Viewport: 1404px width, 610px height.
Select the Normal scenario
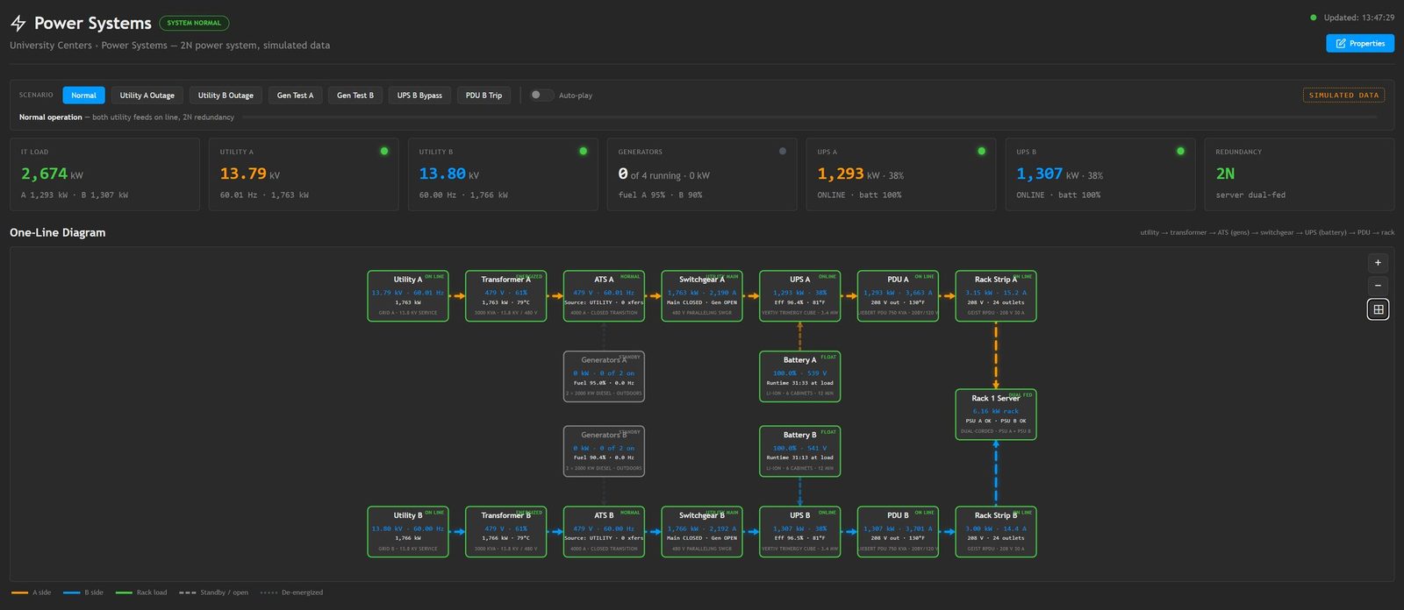point(83,96)
